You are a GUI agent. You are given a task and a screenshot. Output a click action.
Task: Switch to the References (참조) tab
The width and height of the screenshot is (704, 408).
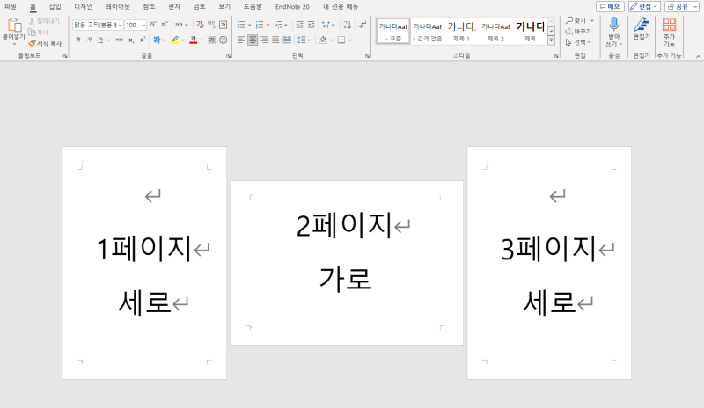pyautogui.click(x=149, y=7)
